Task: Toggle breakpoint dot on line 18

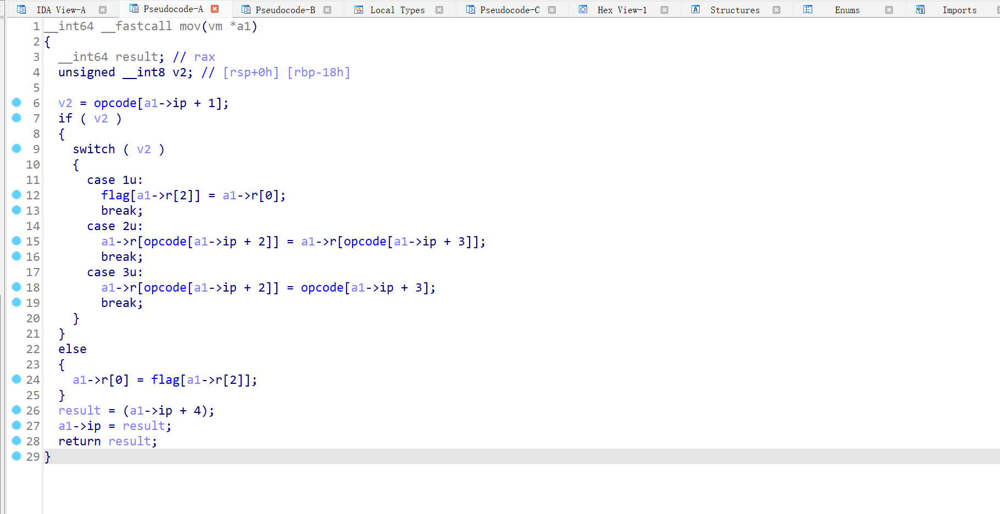Action: coord(16,287)
